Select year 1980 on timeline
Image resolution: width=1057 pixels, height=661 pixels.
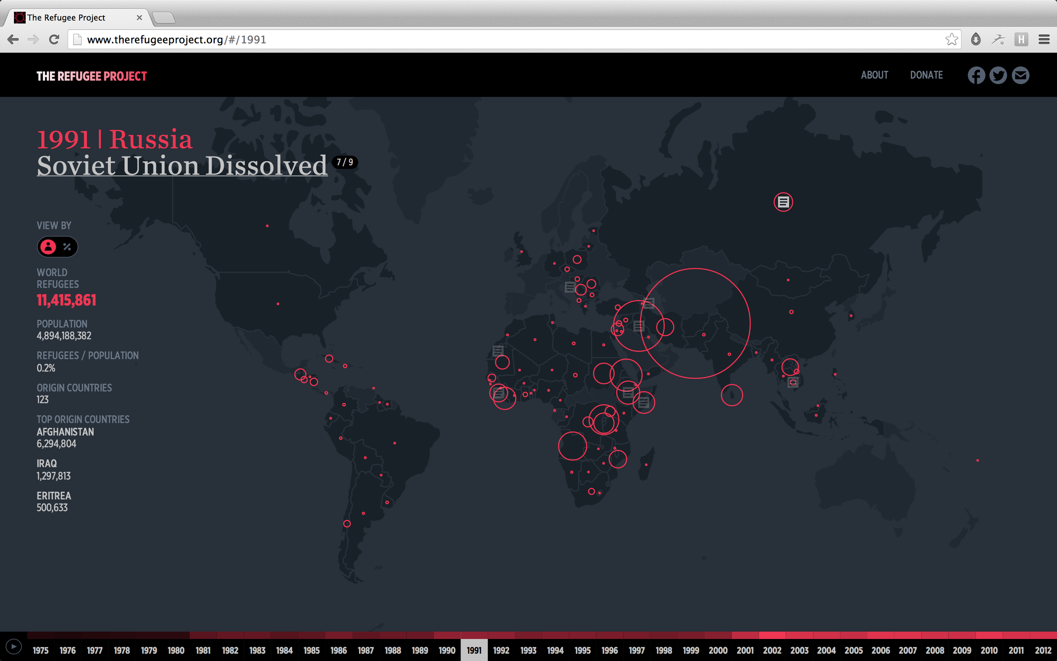pos(176,650)
